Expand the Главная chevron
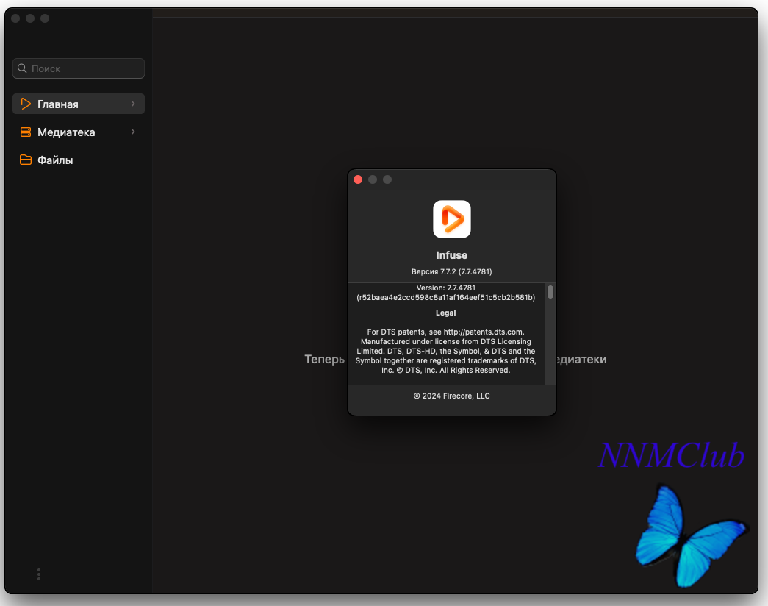The image size is (768, 606). pos(133,104)
